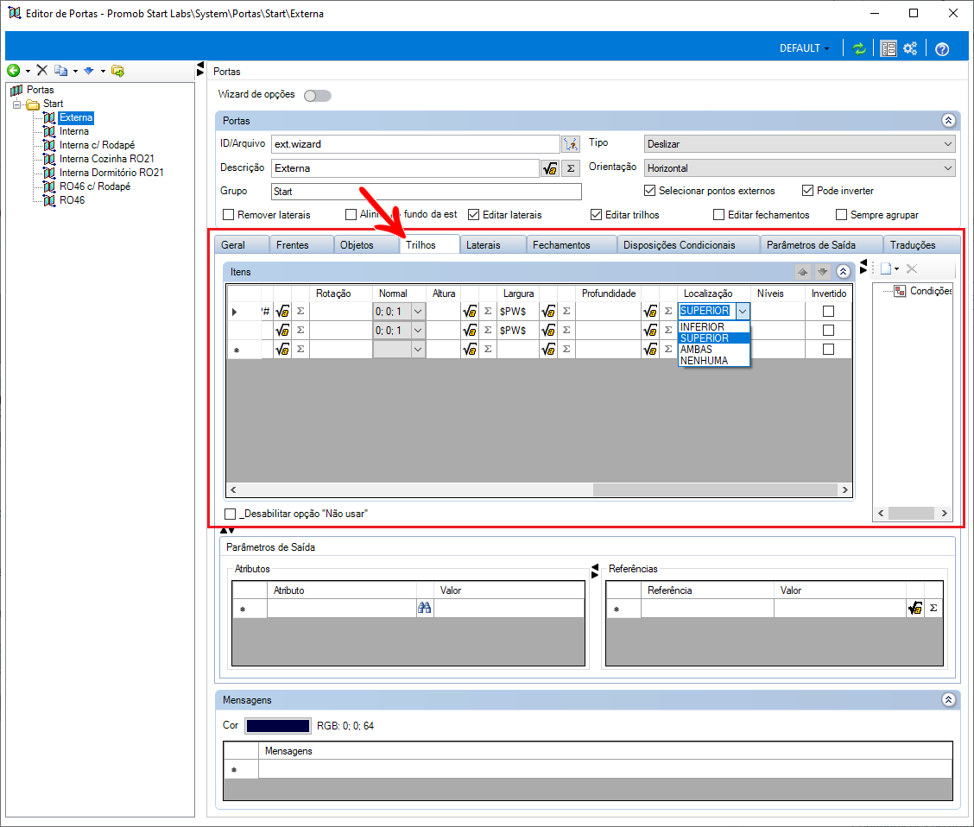Viewport: 974px width, 827px height.
Task: Select RO46 c/ Rodapé in the tree
Action: coord(94,186)
